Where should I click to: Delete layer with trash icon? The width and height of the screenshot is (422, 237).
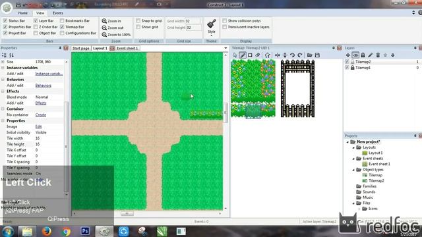click(x=378, y=55)
